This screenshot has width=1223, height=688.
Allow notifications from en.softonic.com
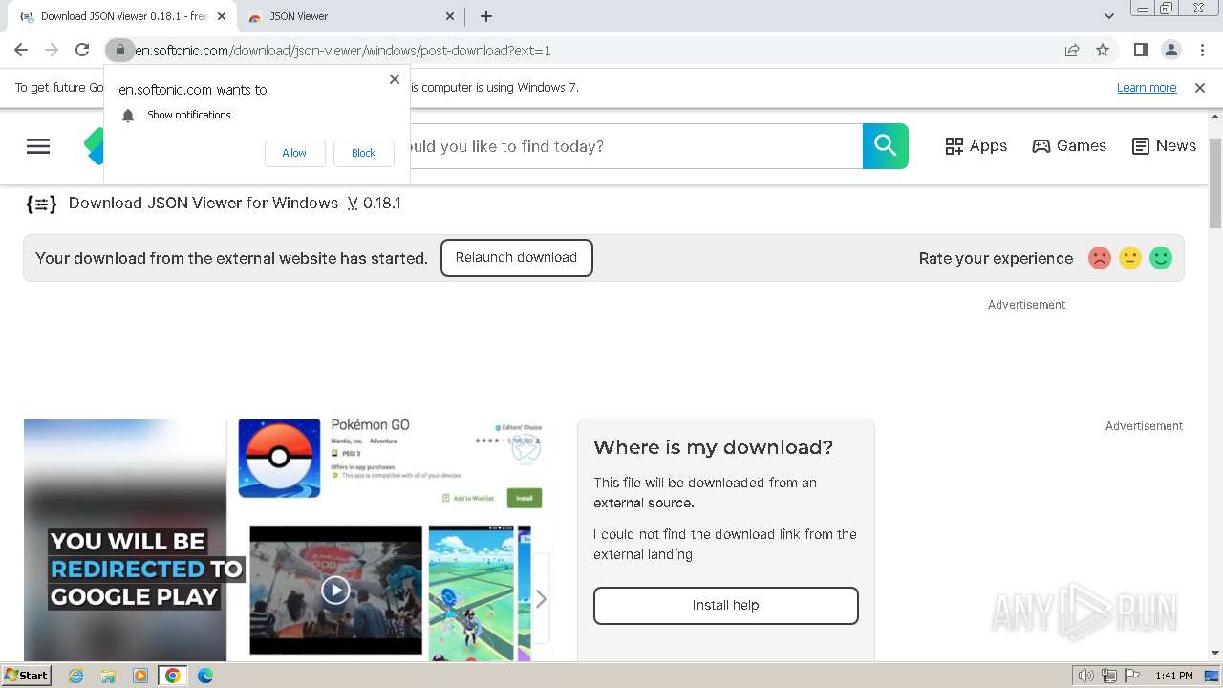(x=294, y=153)
